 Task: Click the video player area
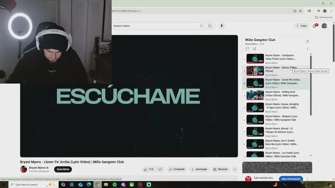pyautogui.click(x=129, y=96)
